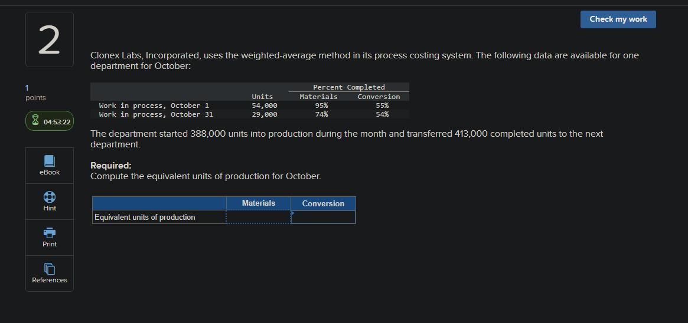Image resolution: width=688 pixels, height=323 pixels.
Task: Click the Required: heading
Action: point(111,166)
